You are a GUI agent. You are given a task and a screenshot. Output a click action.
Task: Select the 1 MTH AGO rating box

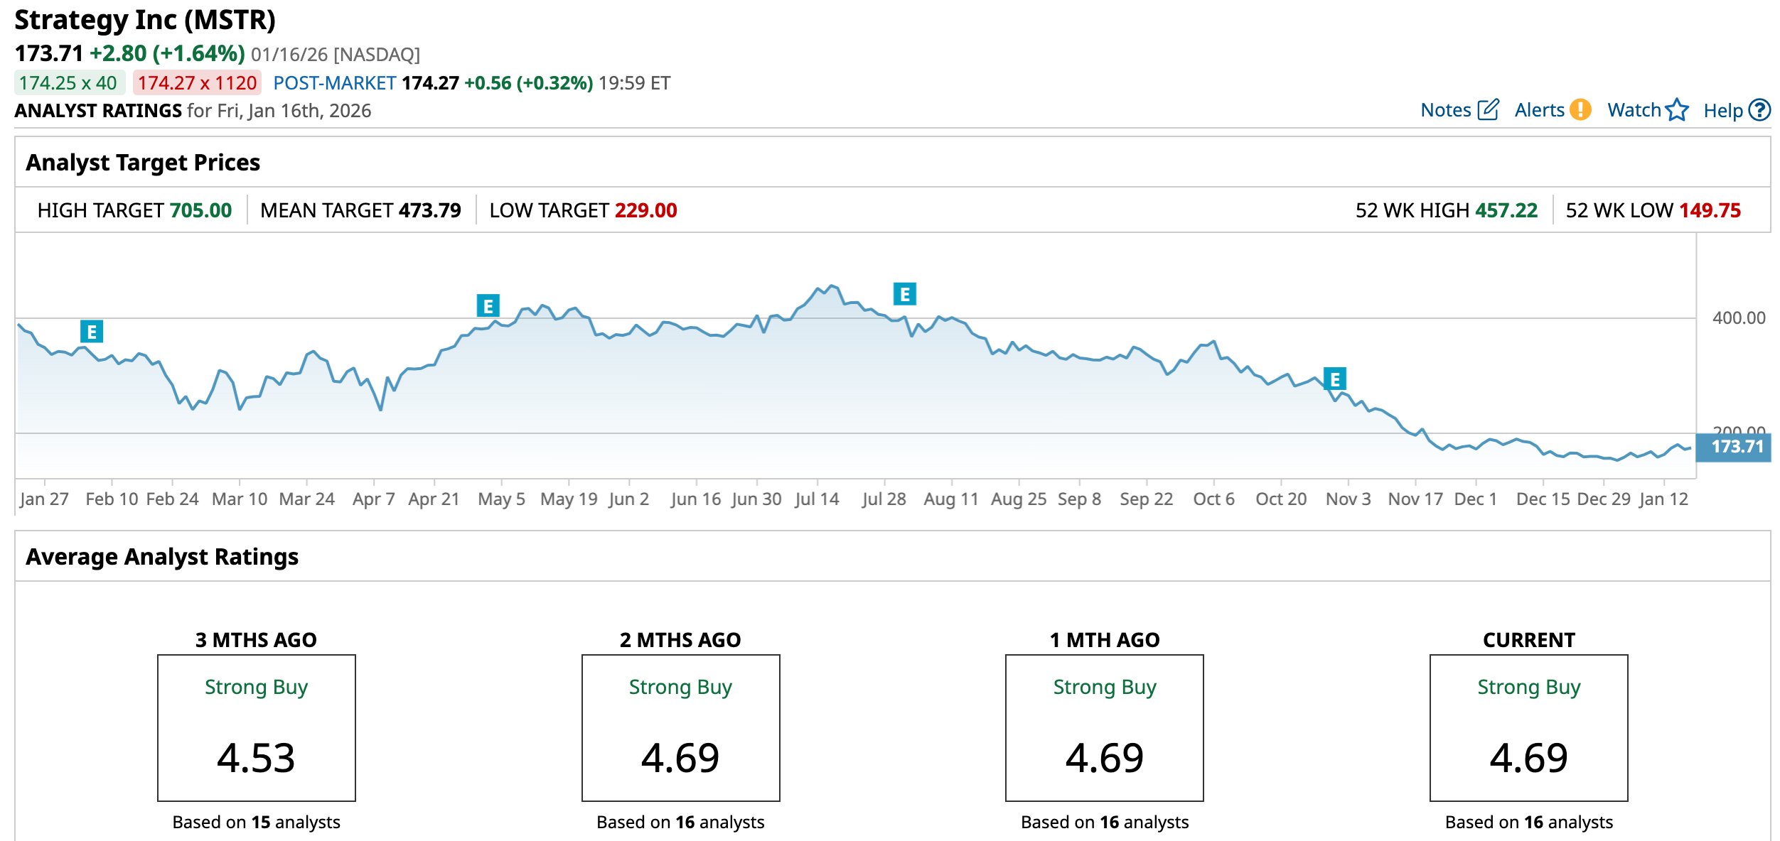point(1104,728)
